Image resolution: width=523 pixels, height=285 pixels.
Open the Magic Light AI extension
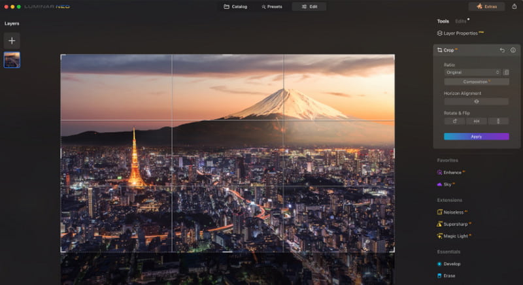click(x=454, y=236)
